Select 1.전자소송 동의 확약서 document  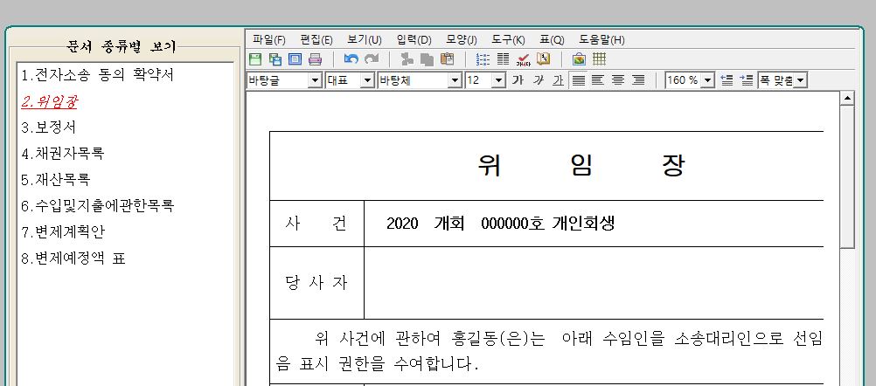[98, 75]
